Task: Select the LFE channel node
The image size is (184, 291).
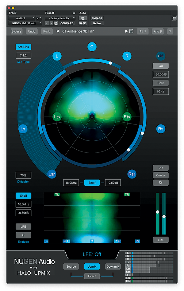Action: tap(161, 56)
